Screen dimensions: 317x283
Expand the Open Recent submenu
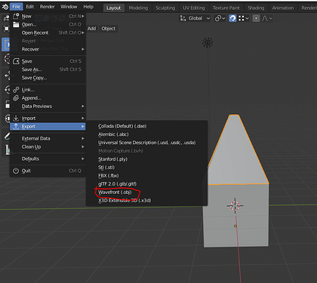click(x=48, y=32)
